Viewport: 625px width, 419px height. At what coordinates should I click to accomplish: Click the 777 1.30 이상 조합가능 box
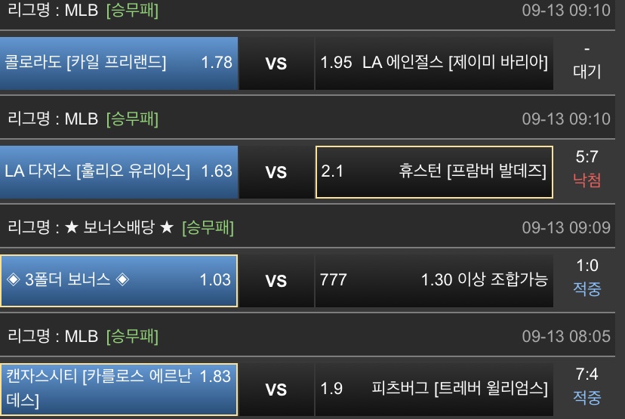(x=433, y=280)
